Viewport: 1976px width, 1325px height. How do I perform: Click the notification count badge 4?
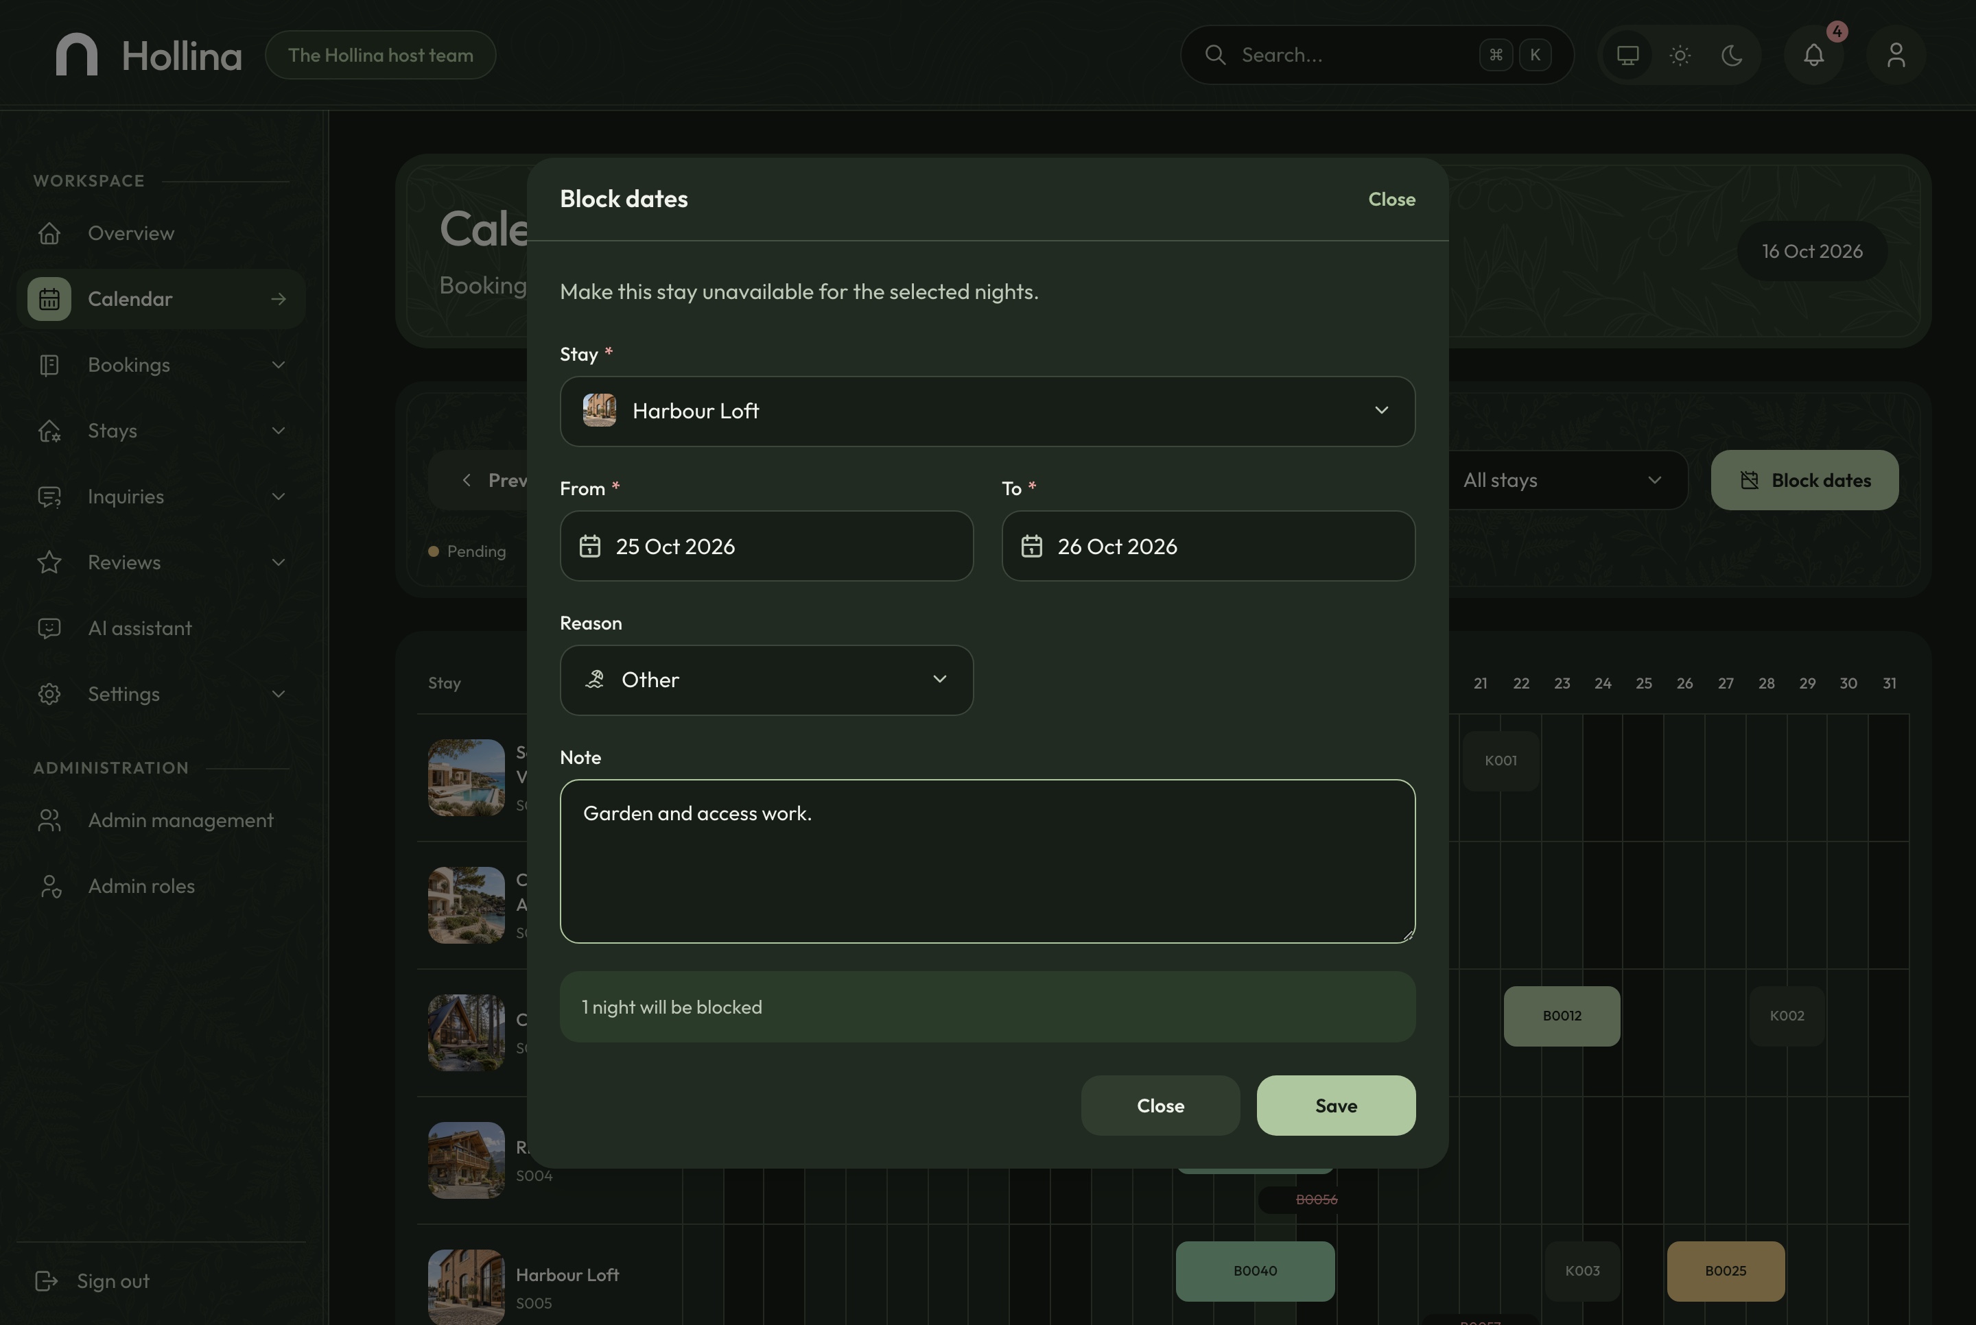pyautogui.click(x=1837, y=32)
